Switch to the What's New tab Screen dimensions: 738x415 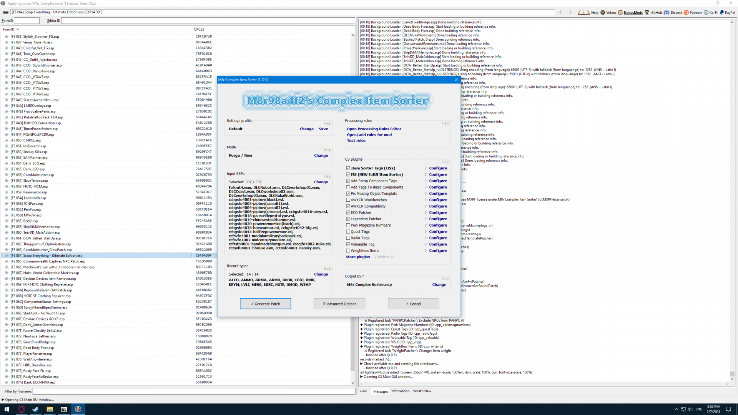(x=422, y=391)
